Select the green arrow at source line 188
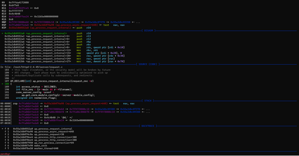Viewport: 299px width, 156px height. pos(3,84)
